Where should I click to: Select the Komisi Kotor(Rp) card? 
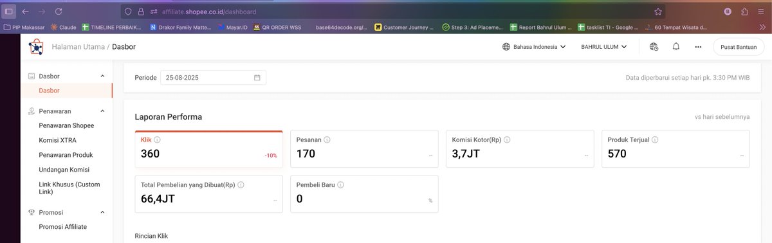(x=520, y=149)
